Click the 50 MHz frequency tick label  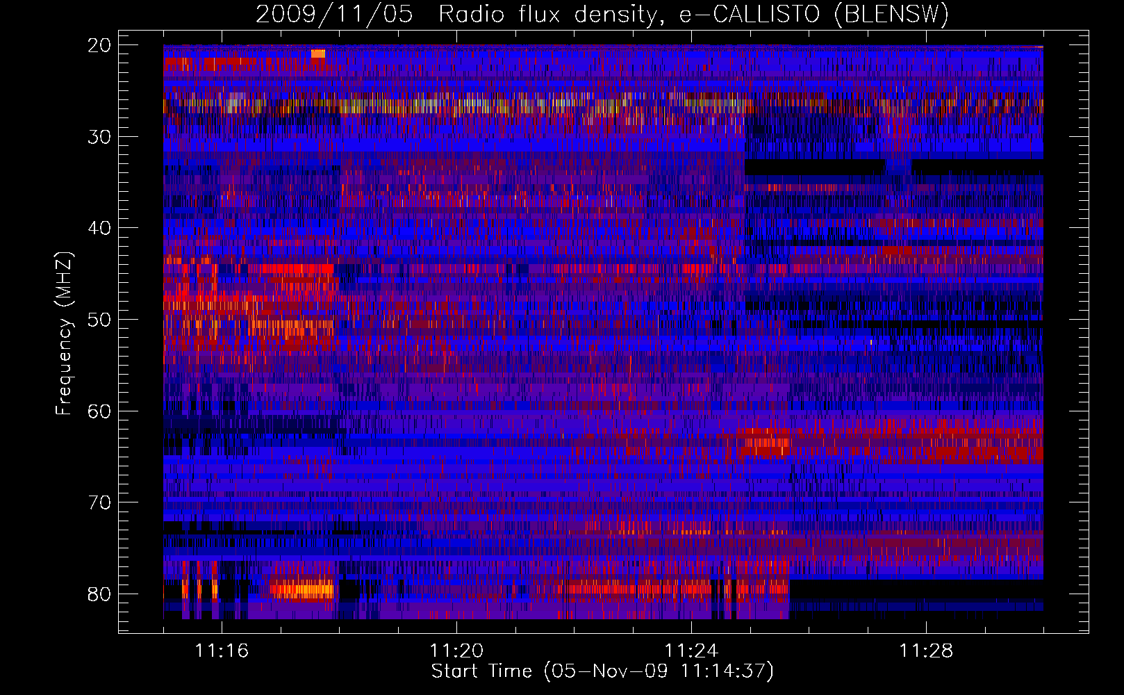[100, 320]
